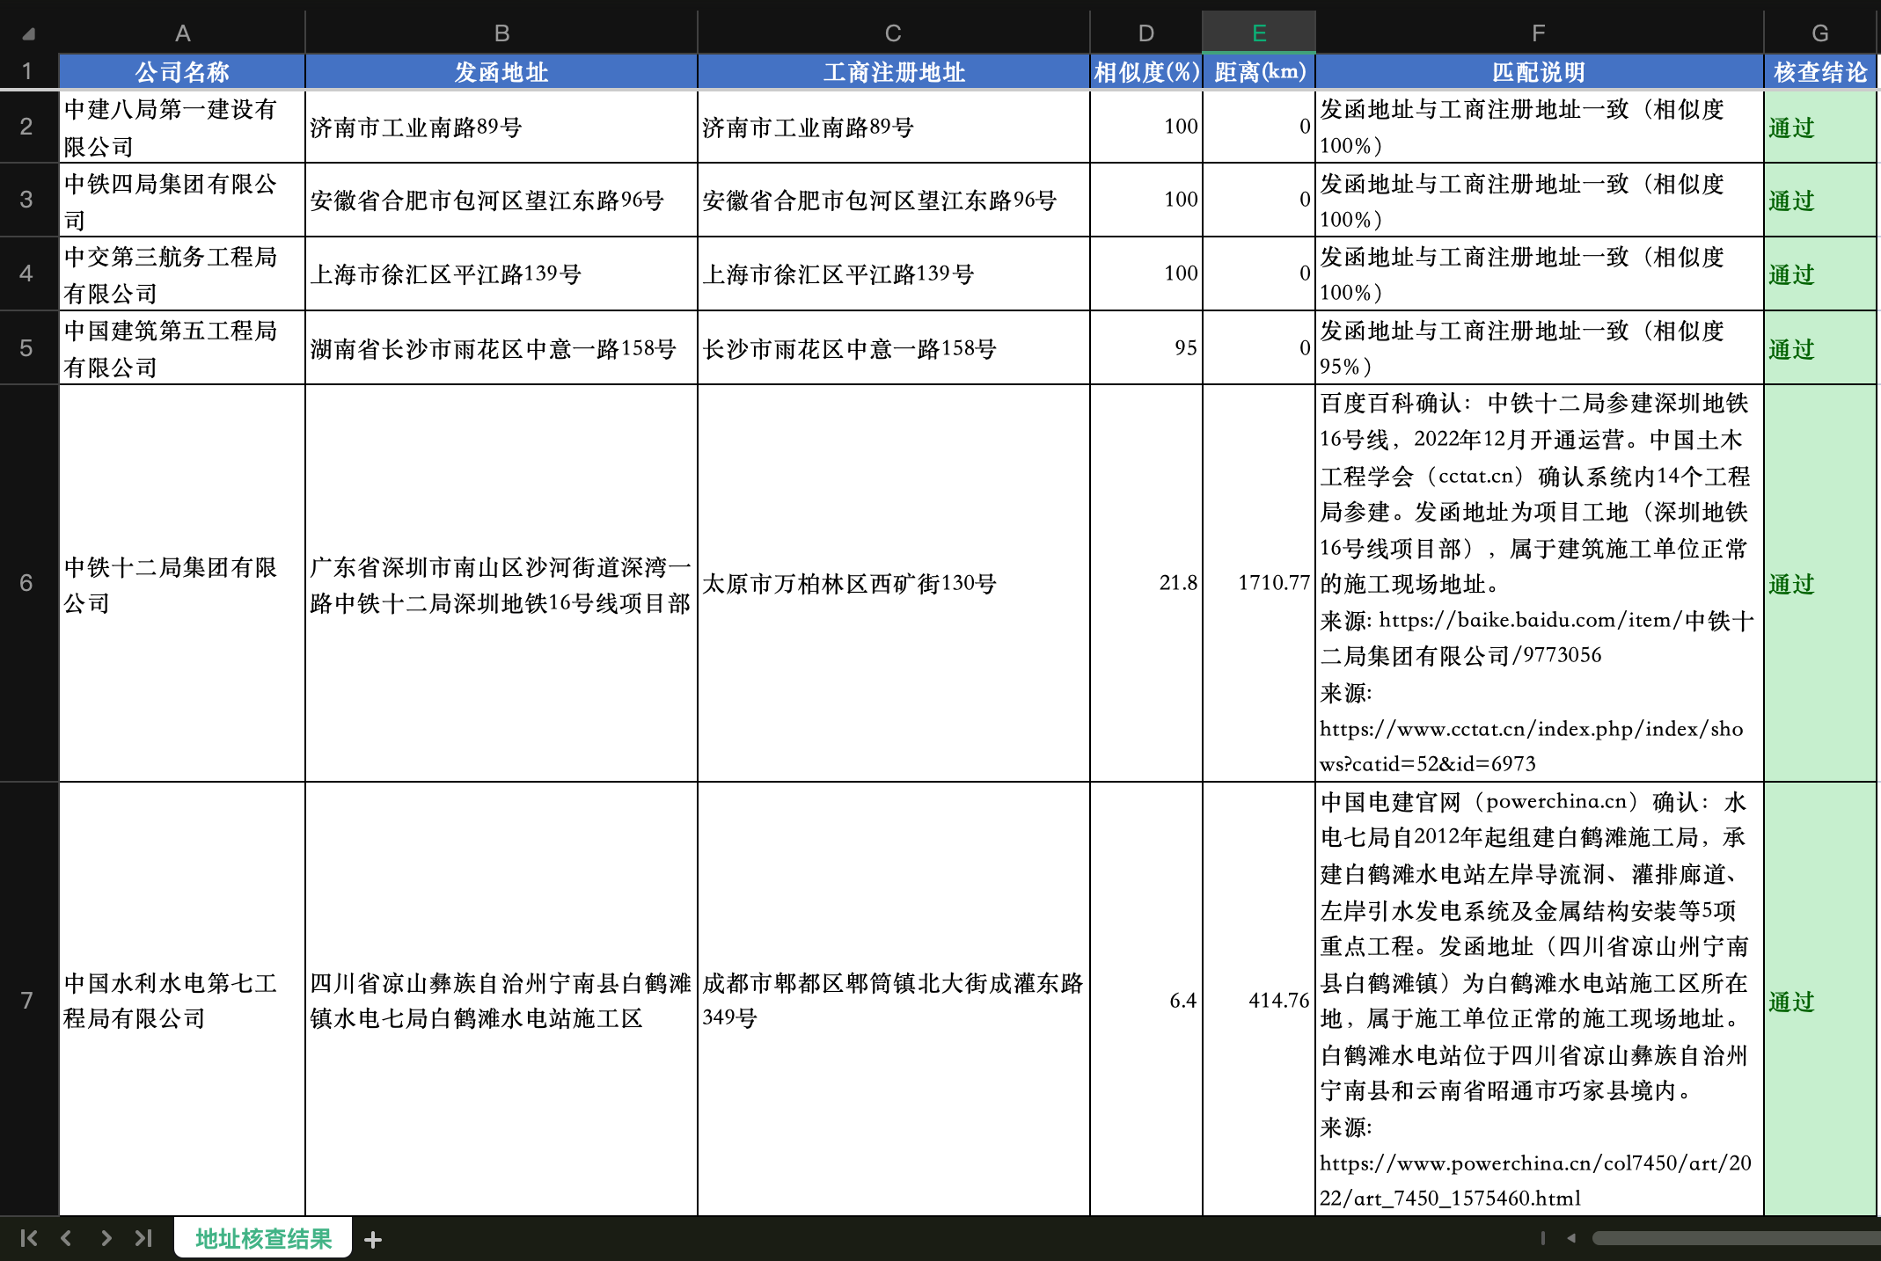The image size is (1881, 1261).
Task: Select 匹配说明 cell mentioning 中国电建官网
Action: (1539, 1000)
